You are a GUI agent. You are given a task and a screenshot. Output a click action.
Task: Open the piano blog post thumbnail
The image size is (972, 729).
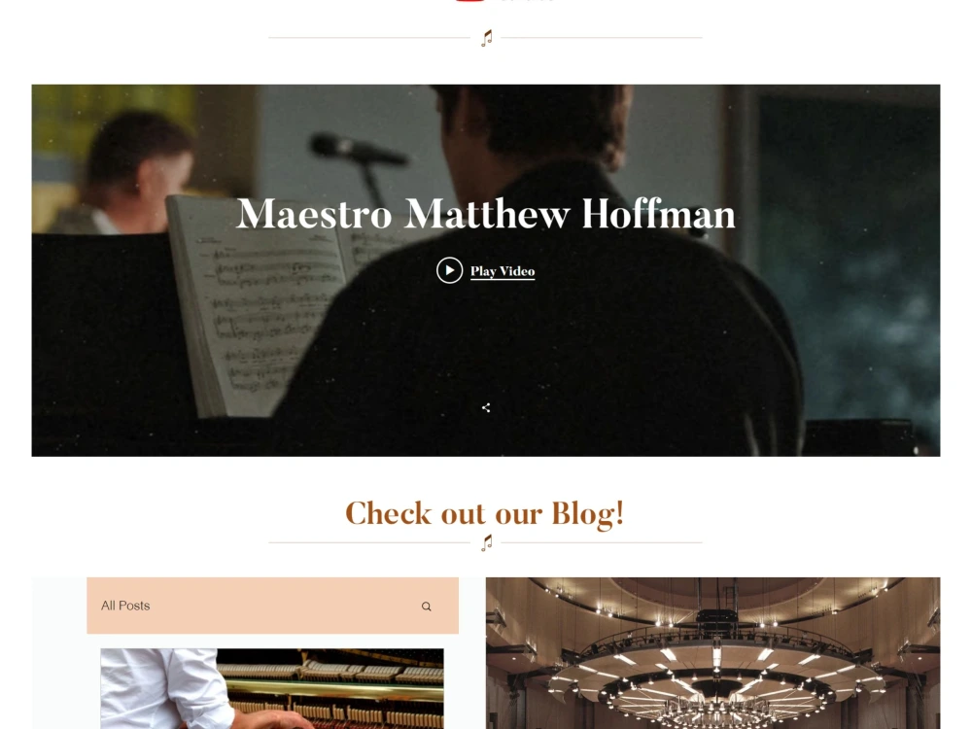[x=272, y=689]
